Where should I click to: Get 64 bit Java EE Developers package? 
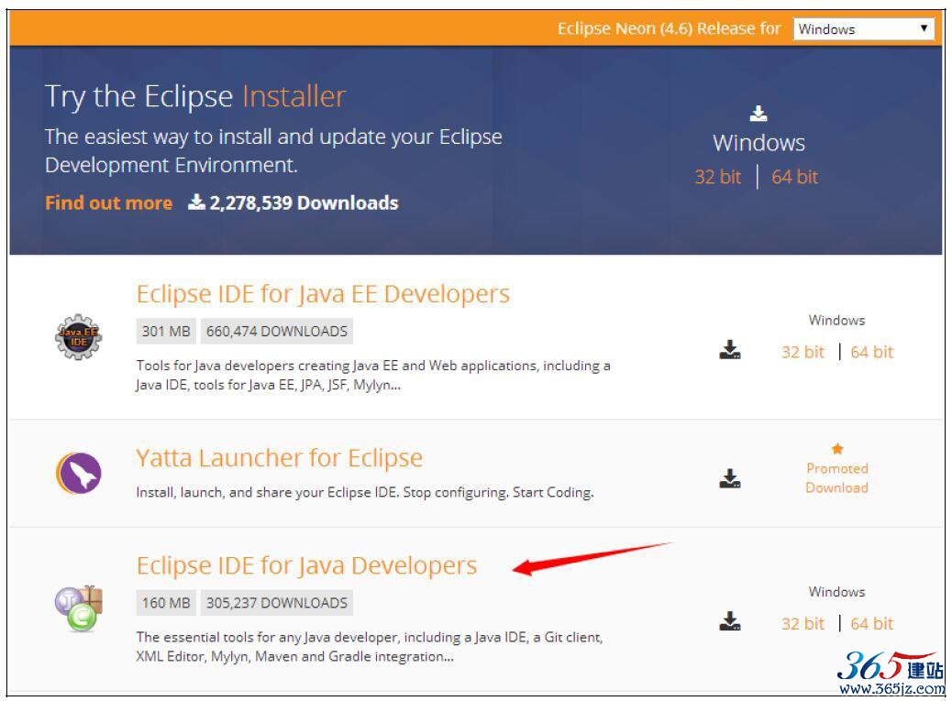point(872,352)
